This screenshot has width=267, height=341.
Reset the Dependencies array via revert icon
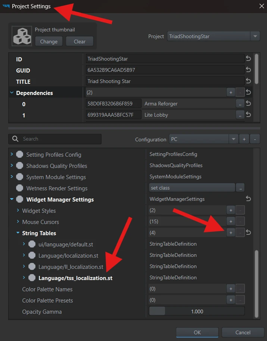(248, 92)
